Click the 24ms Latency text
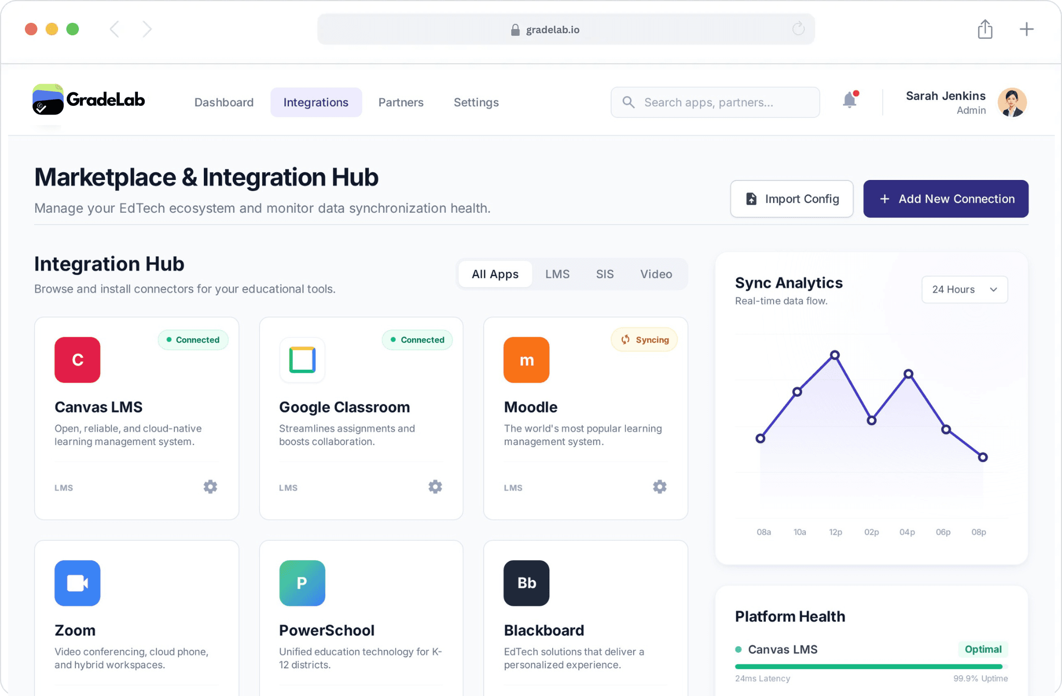This screenshot has width=1062, height=696. (x=762, y=678)
